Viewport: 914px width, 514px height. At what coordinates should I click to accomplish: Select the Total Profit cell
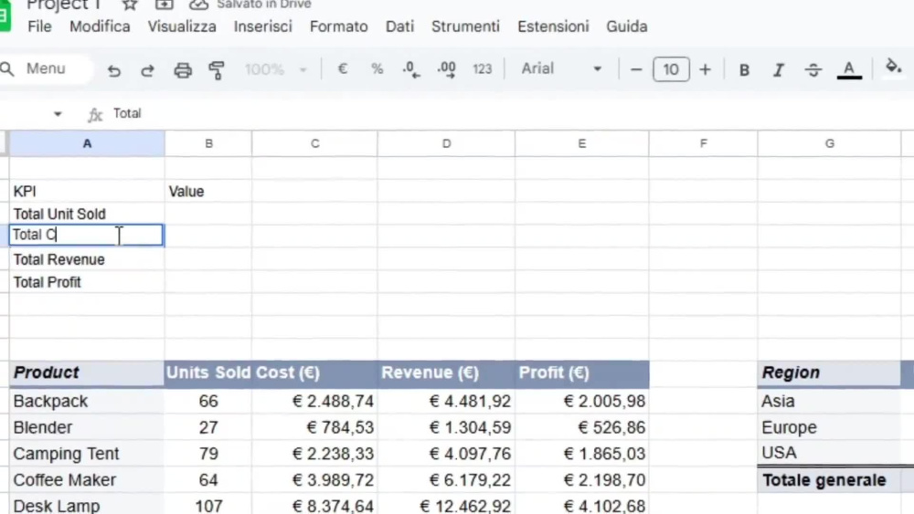tap(87, 282)
